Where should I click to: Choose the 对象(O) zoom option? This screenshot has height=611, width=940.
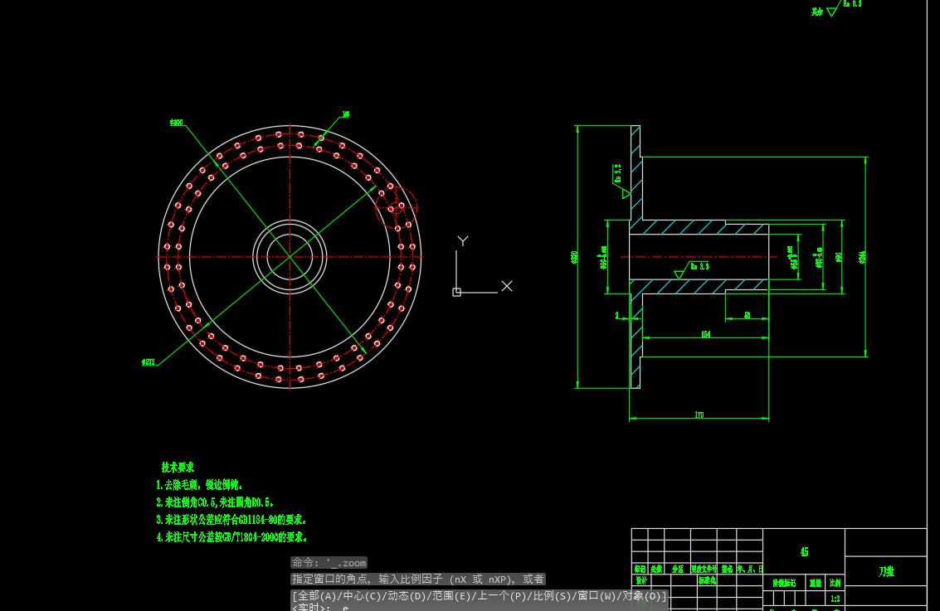644,595
